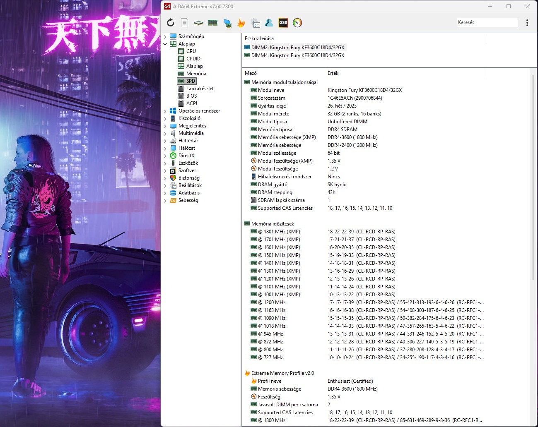Open Lapkakészlet in the tree
Image resolution: width=538 pixels, height=427 pixels.
pos(200,89)
